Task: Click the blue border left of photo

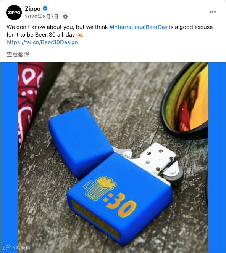Action: (9, 158)
